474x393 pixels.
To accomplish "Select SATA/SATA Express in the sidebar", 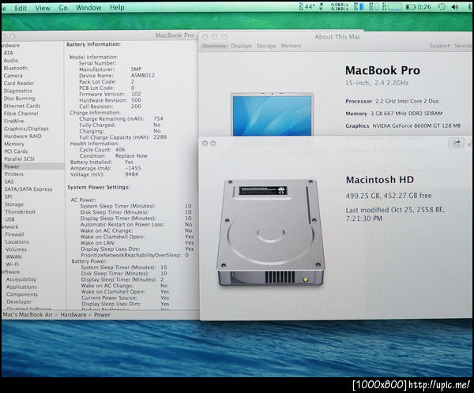I will (x=28, y=189).
